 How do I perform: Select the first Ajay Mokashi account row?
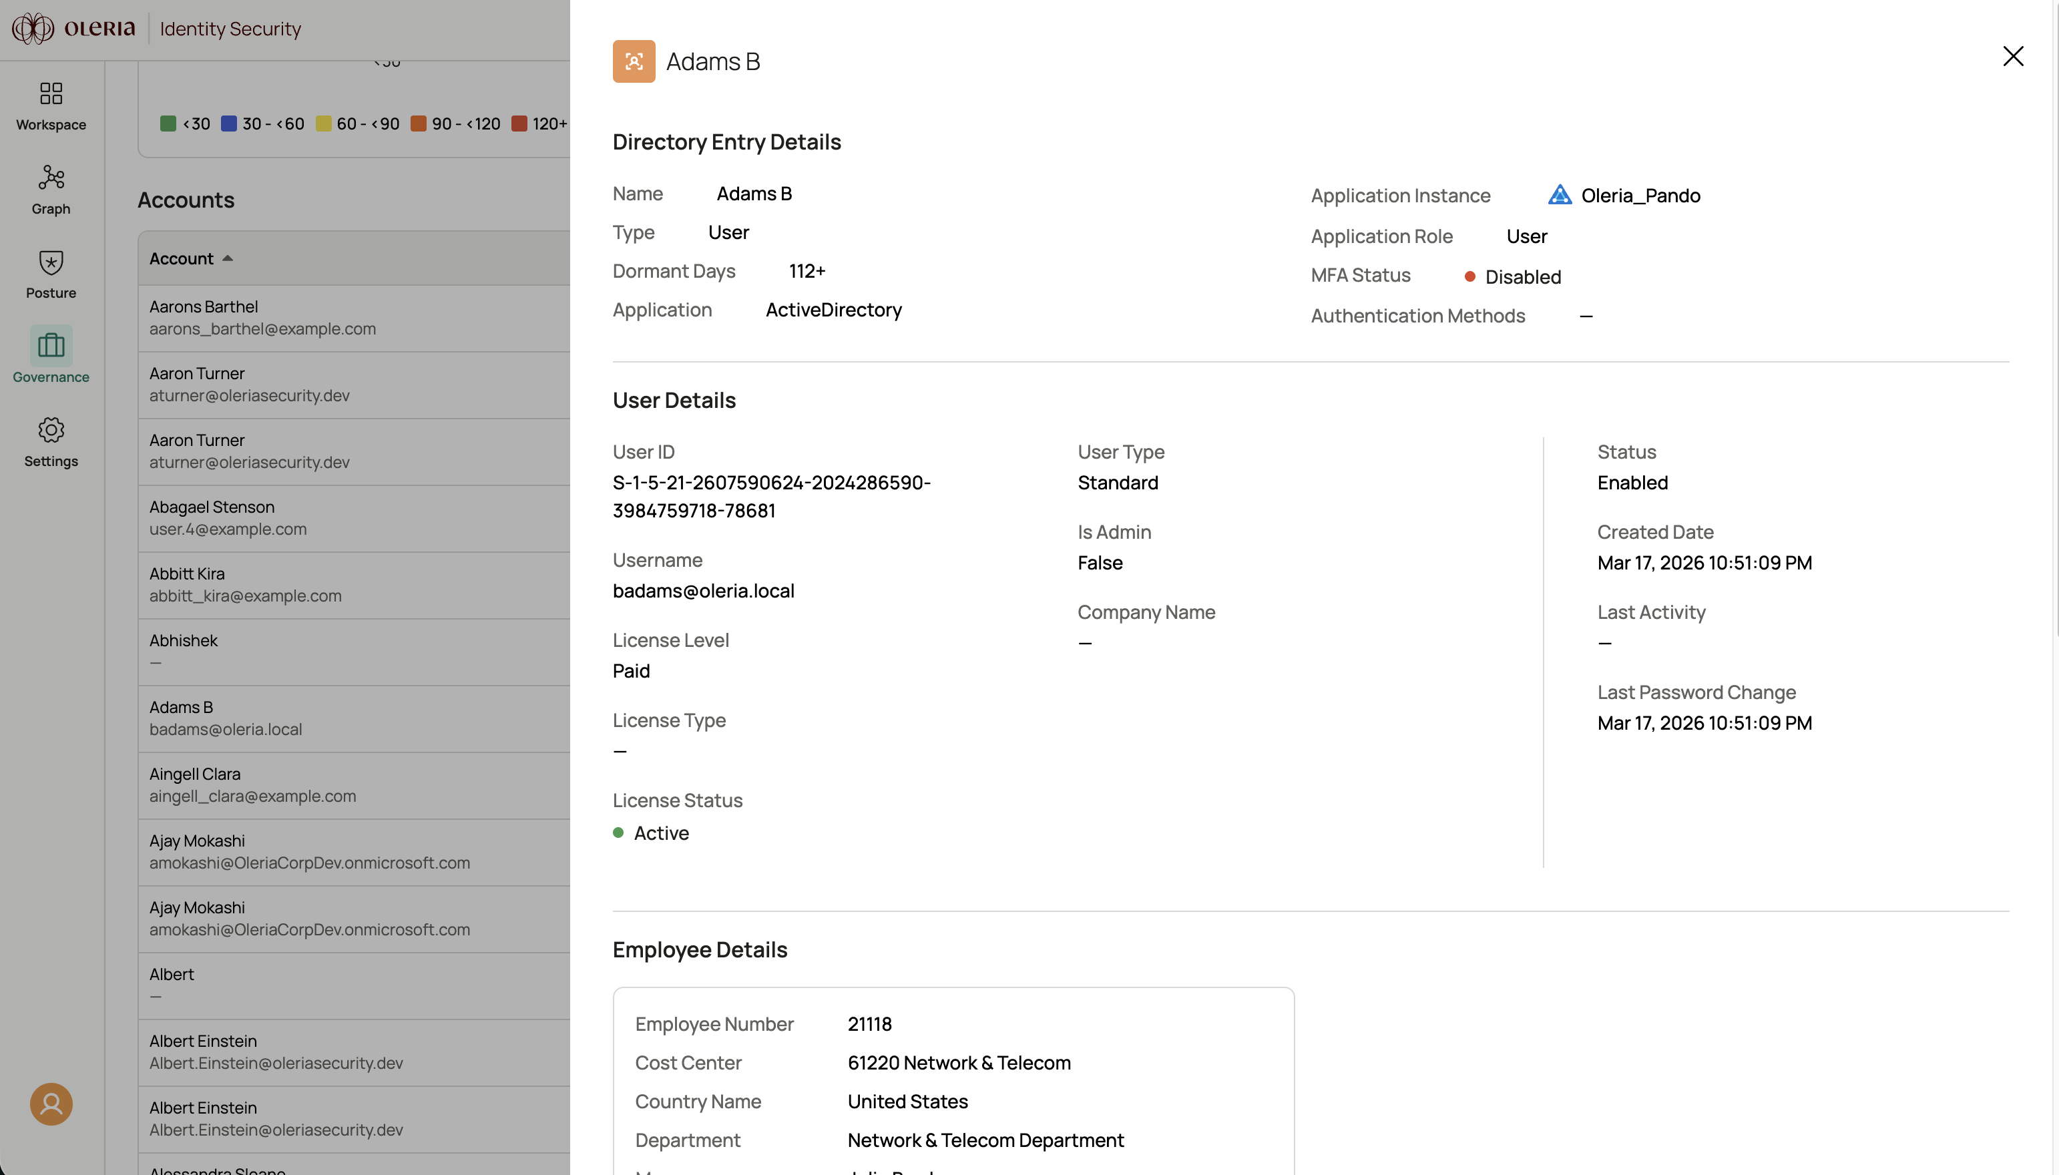pyautogui.click(x=355, y=852)
